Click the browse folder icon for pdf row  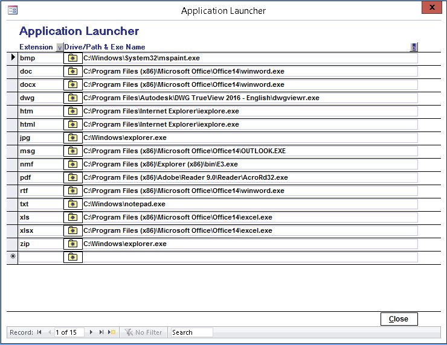[x=72, y=178]
